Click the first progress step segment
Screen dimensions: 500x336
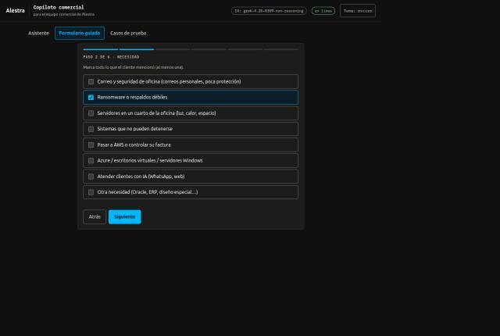[x=101, y=49]
